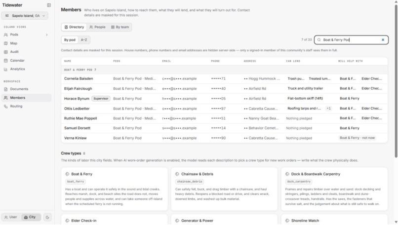
Task: Click 'Truck and utility trailer' lend item
Action: click(x=305, y=88)
